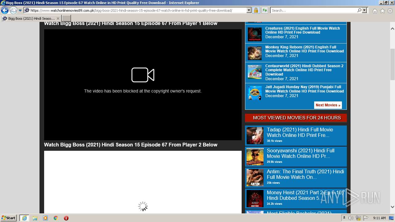Open the media player taskbar icon

(45, 218)
